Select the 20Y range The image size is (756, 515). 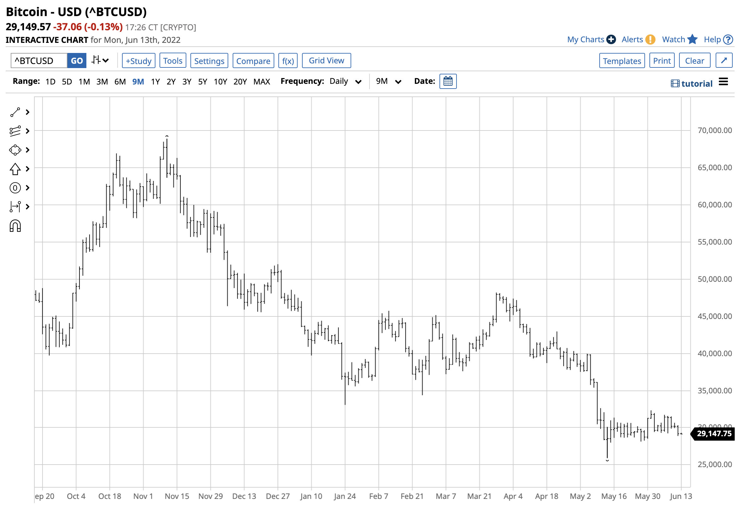[241, 82]
